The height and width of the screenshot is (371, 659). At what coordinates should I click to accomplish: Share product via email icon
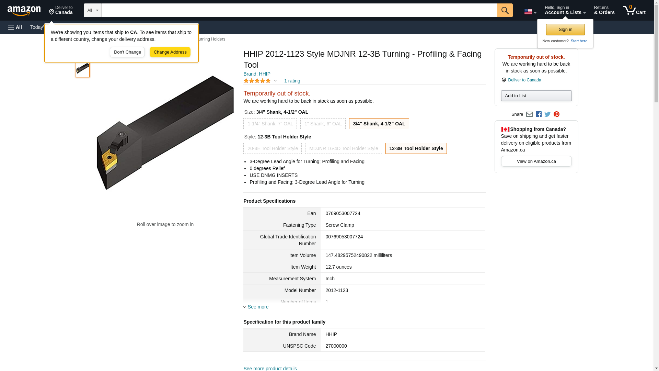tap(529, 114)
